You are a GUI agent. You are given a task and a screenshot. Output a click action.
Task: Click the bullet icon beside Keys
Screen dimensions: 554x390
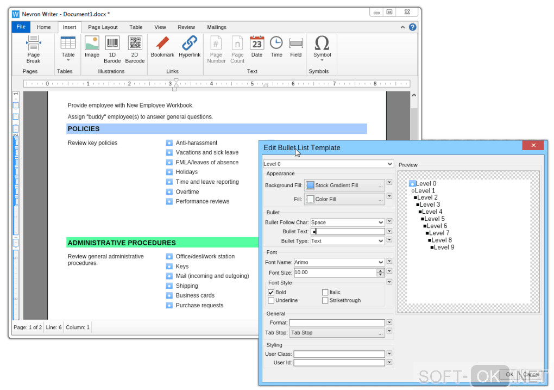[x=169, y=267]
